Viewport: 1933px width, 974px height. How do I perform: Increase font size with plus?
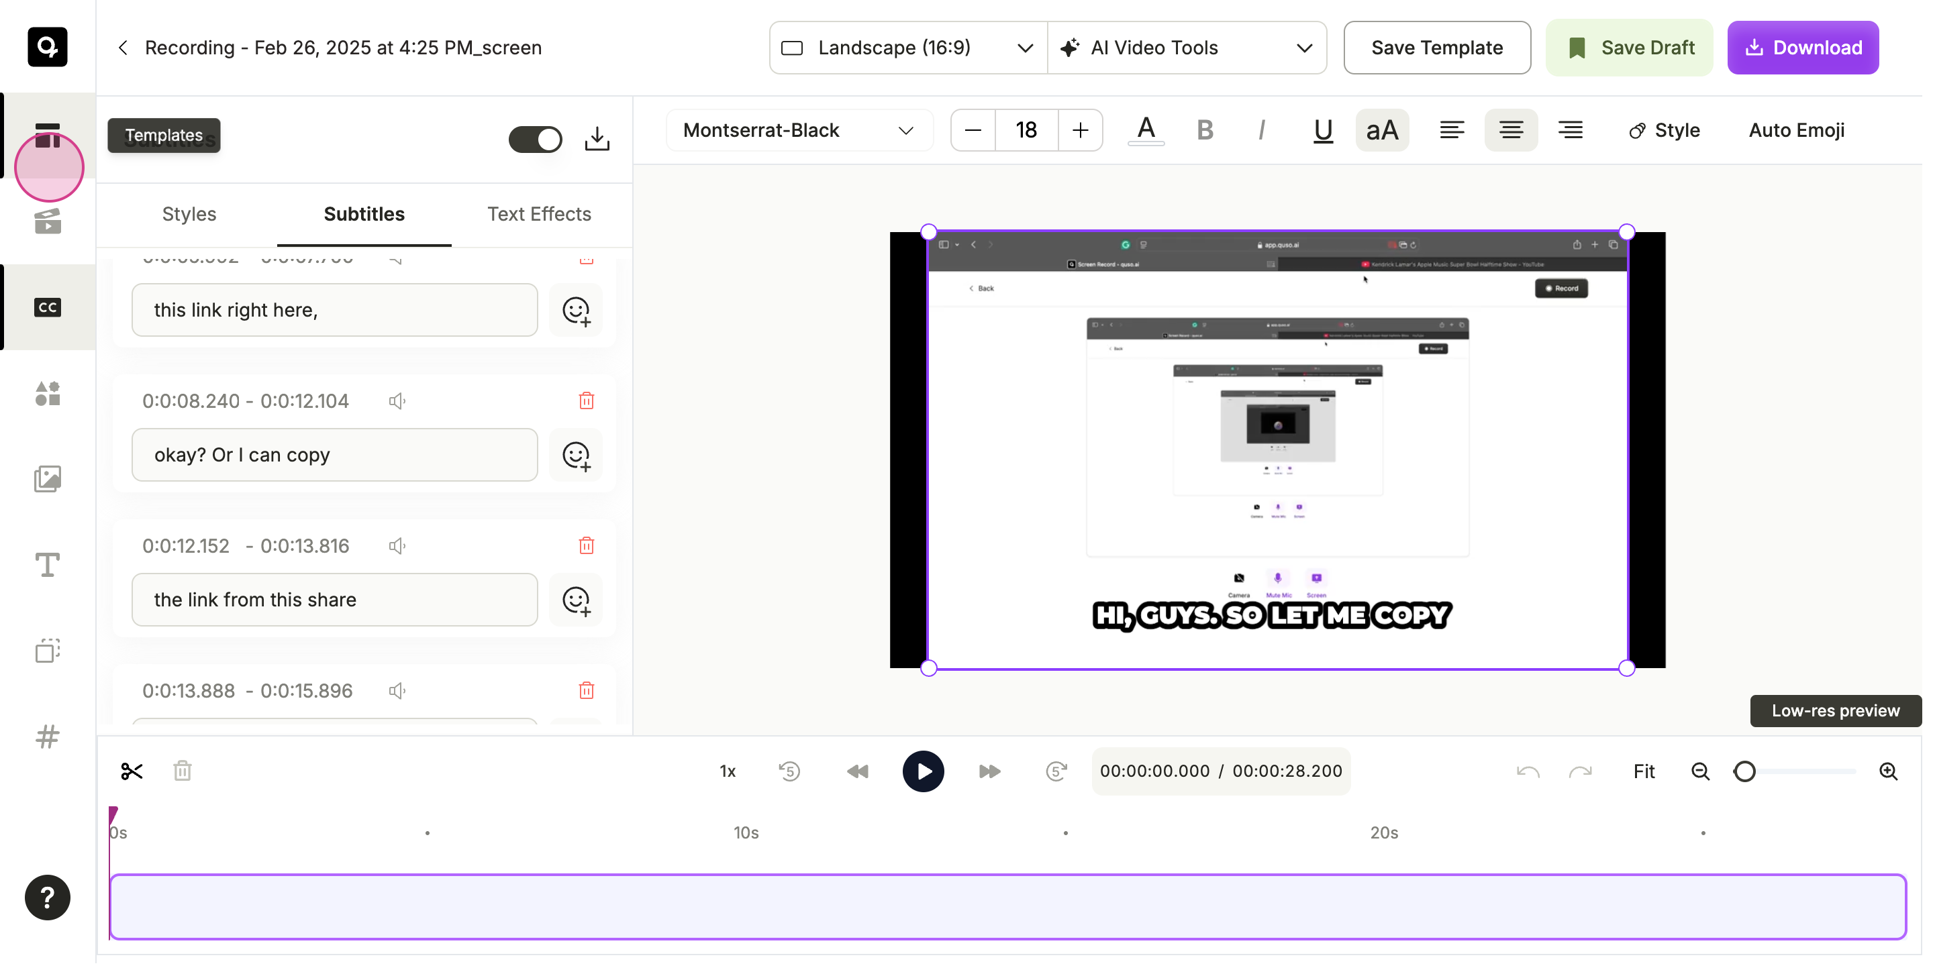click(1080, 130)
